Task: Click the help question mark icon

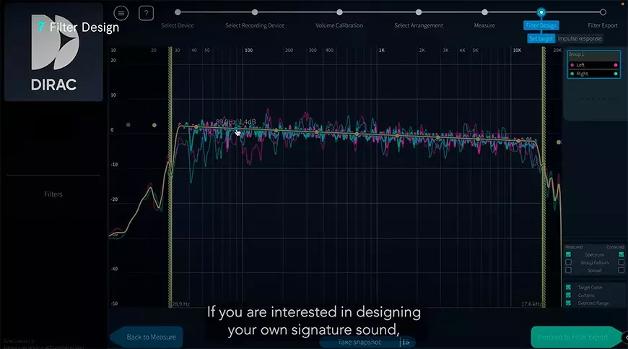Action: pos(146,13)
